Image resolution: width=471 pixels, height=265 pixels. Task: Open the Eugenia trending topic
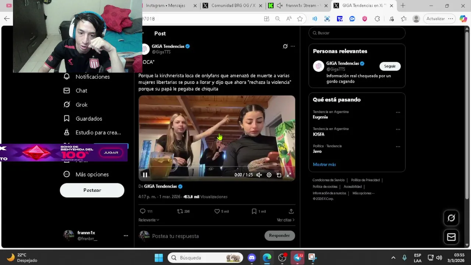point(320,117)
